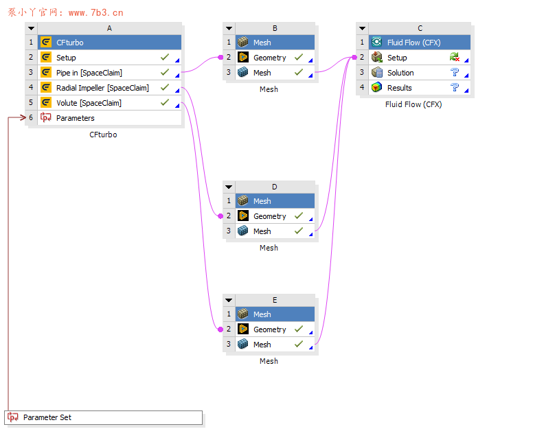Select the Setup cell in system C
The height and width of the screenshot is (440, 544).
(420, 57)
